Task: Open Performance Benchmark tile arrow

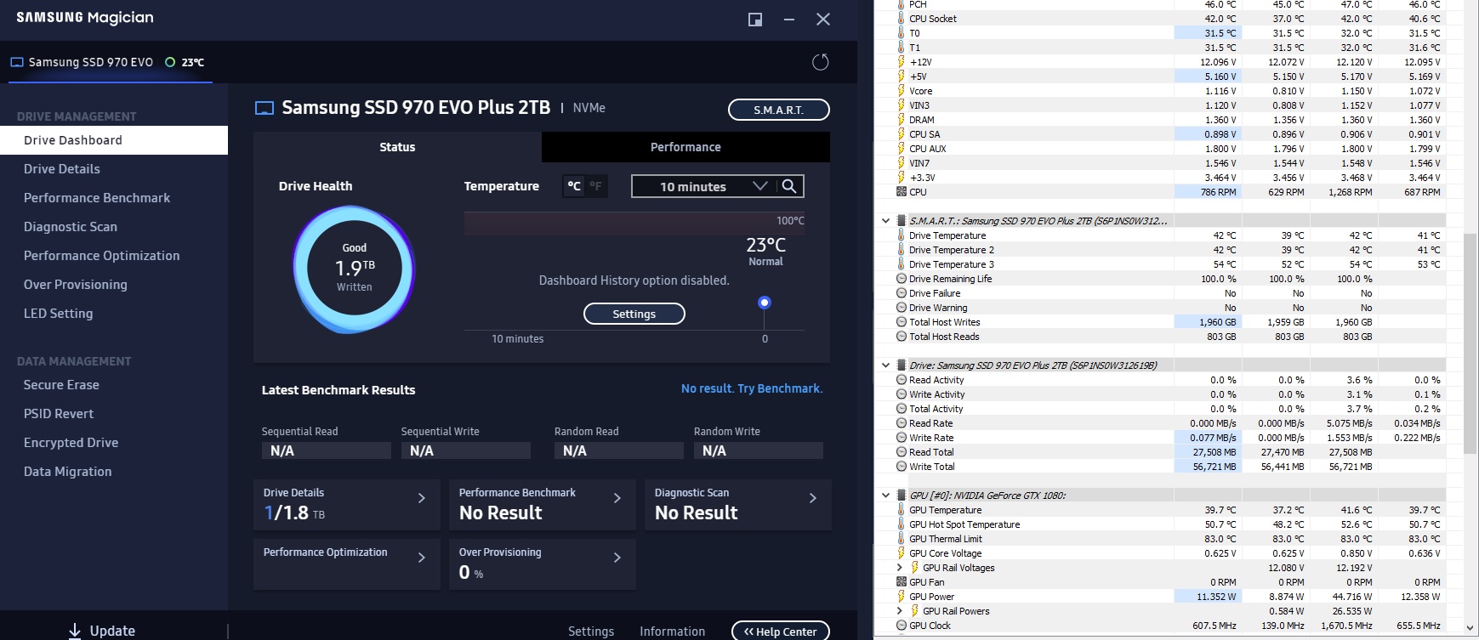Action: (x=617, y=498)
